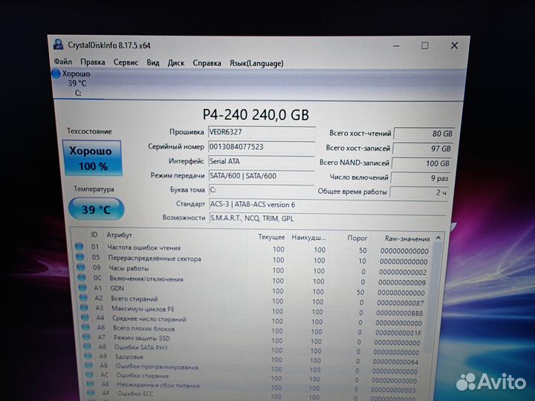Click status circle of attribute A3 row
Viewport: 535px width, 401px height.
pyautogui.click(x=84, y=307)
